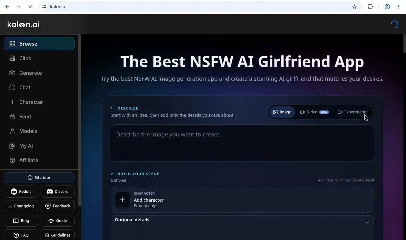
Task: Click the sidebar vertical scrollbar
Action: coord(80,120)
